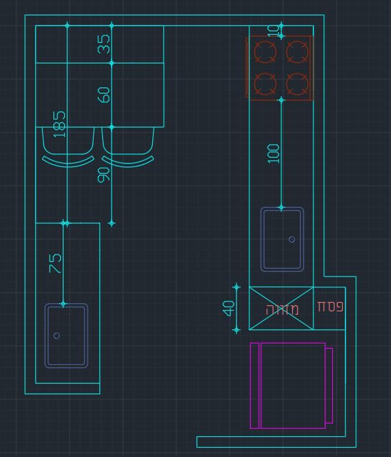Pick the 90 dimension text
The height and width of the screenshot is (457, 391).
[104, 174]
